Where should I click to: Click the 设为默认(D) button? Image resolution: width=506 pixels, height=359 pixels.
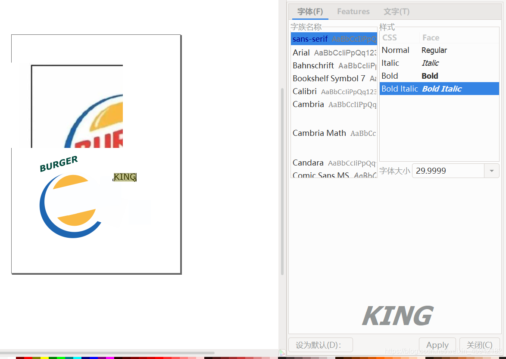[x=320, y=345]
